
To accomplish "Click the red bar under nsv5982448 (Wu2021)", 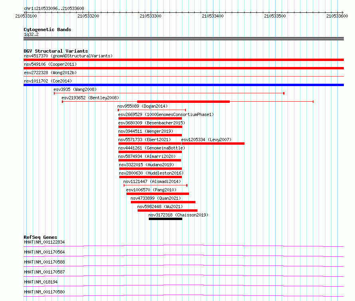I will 168,211.
